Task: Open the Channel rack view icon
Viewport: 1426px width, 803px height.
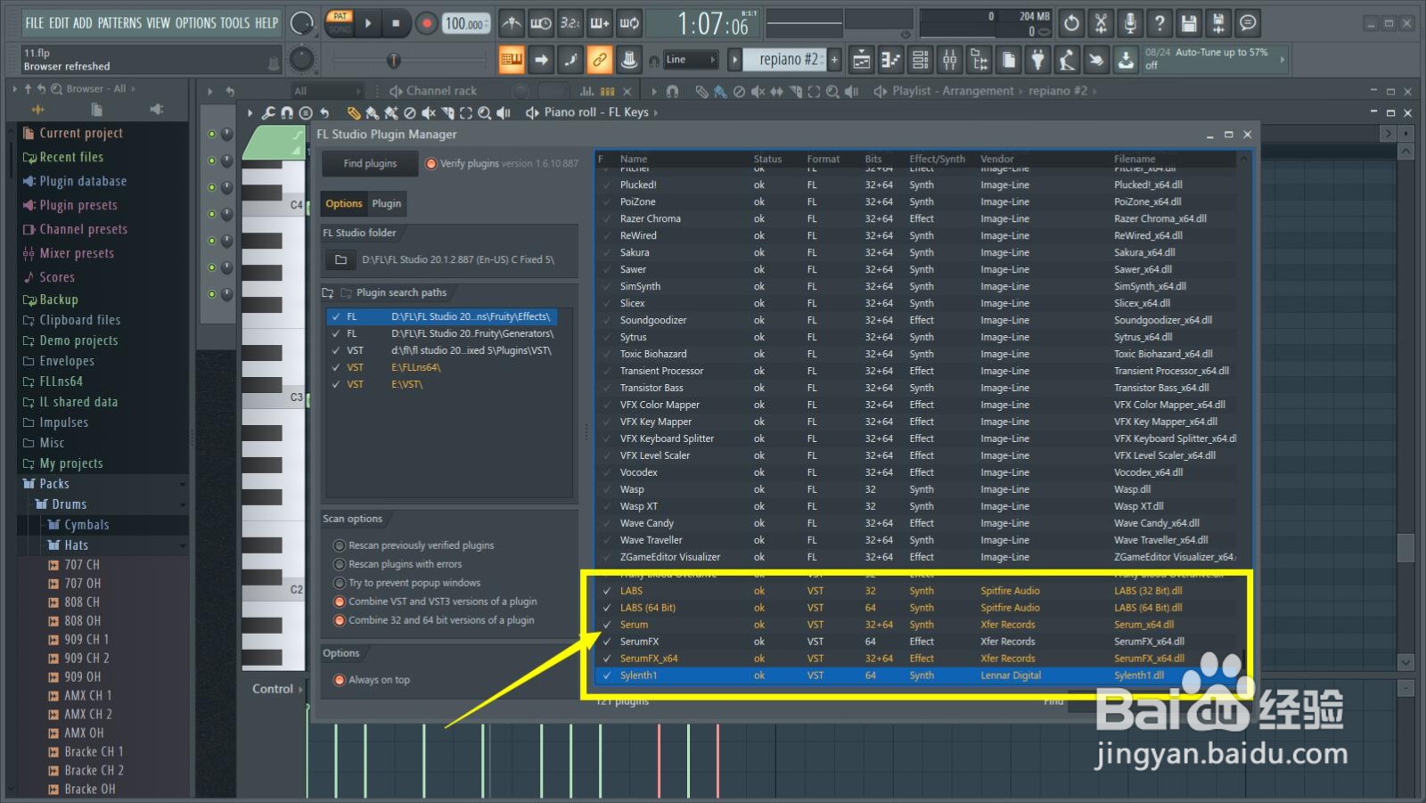Action: [920, 60]
